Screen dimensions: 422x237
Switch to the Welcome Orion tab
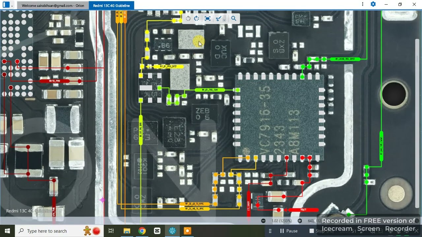pos(53,6)
